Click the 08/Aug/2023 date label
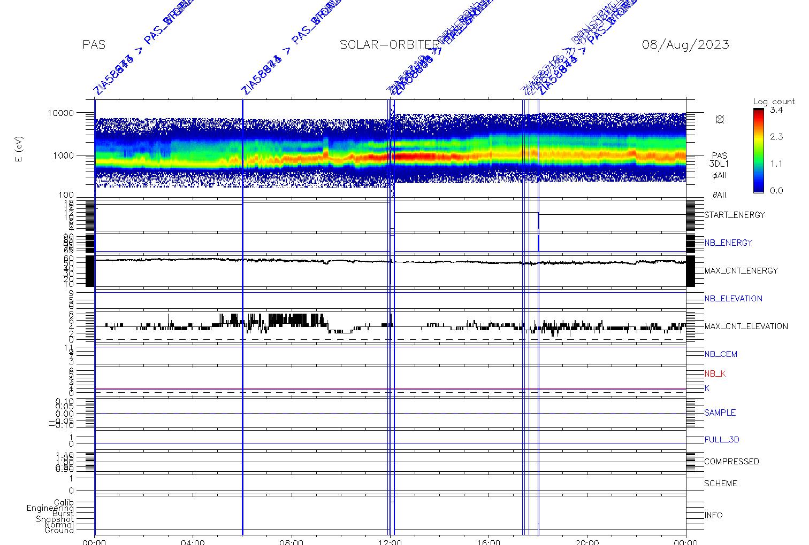Screen dimensions: 809x545 point(685,44)
